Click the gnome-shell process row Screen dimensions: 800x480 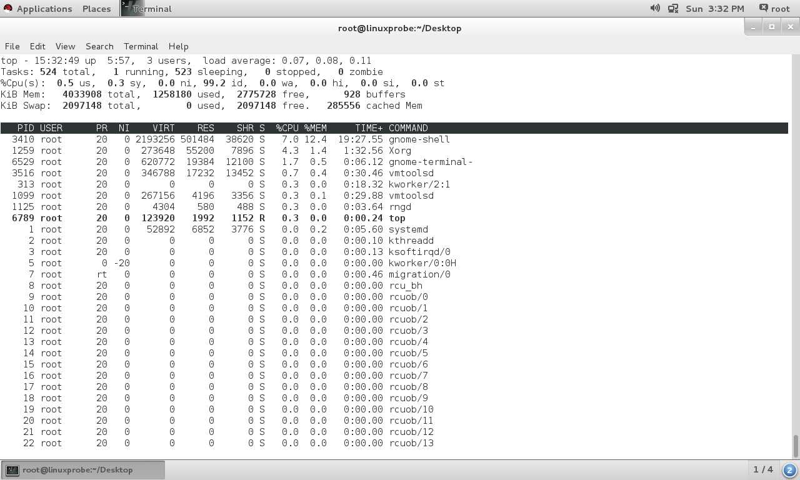394,139
